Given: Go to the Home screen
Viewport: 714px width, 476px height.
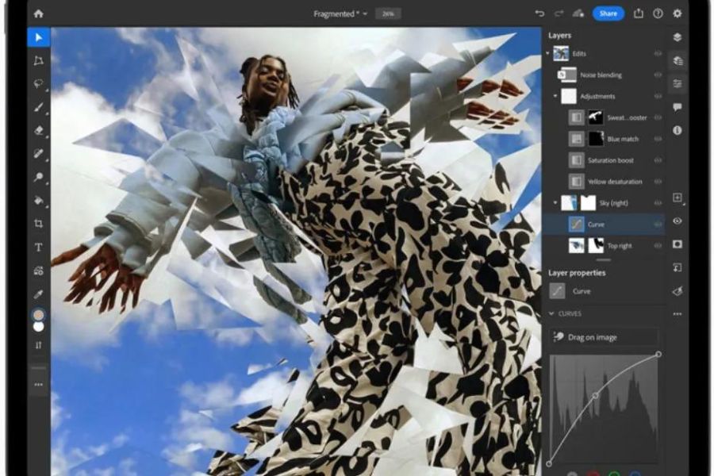Looking at the screenshot, I should (x=39, y=13).
